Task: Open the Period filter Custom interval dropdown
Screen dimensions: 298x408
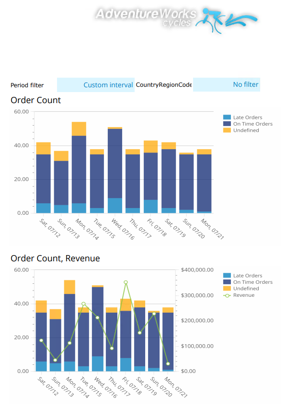Action: click(x=95, y=85)
